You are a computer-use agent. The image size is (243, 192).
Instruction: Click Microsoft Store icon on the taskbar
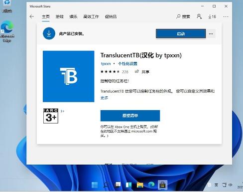(x=162, y=185)
